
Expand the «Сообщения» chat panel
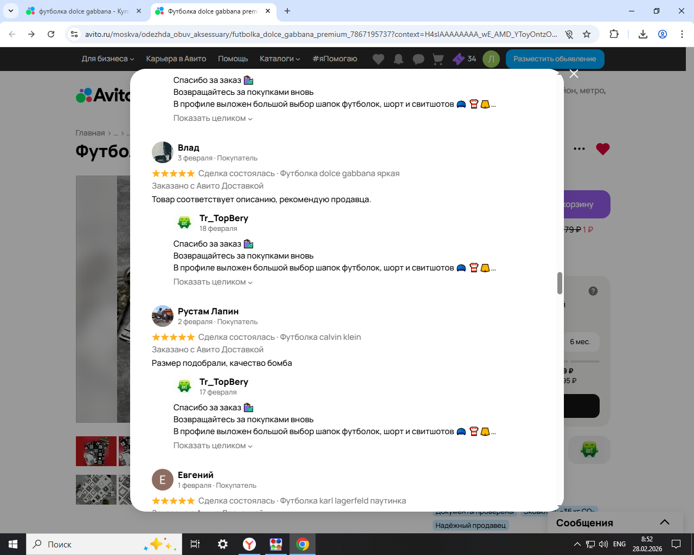pos(614,522)
